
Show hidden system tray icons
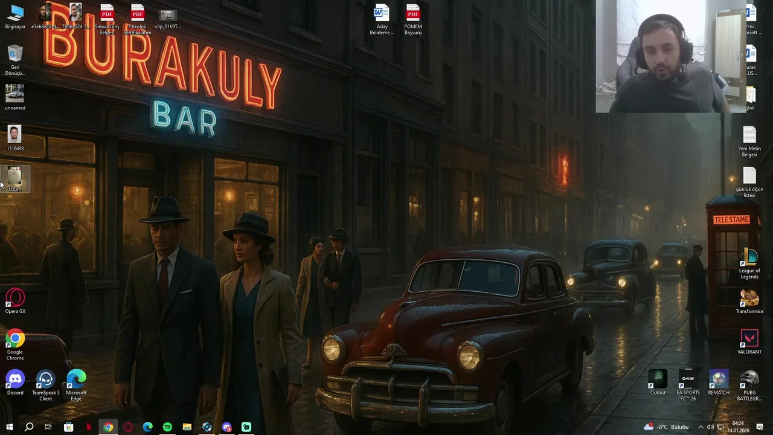pos(701,427)
